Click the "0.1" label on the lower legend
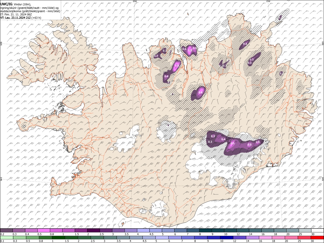Screen dimensions: 324x243 click(x=2, y=241)
